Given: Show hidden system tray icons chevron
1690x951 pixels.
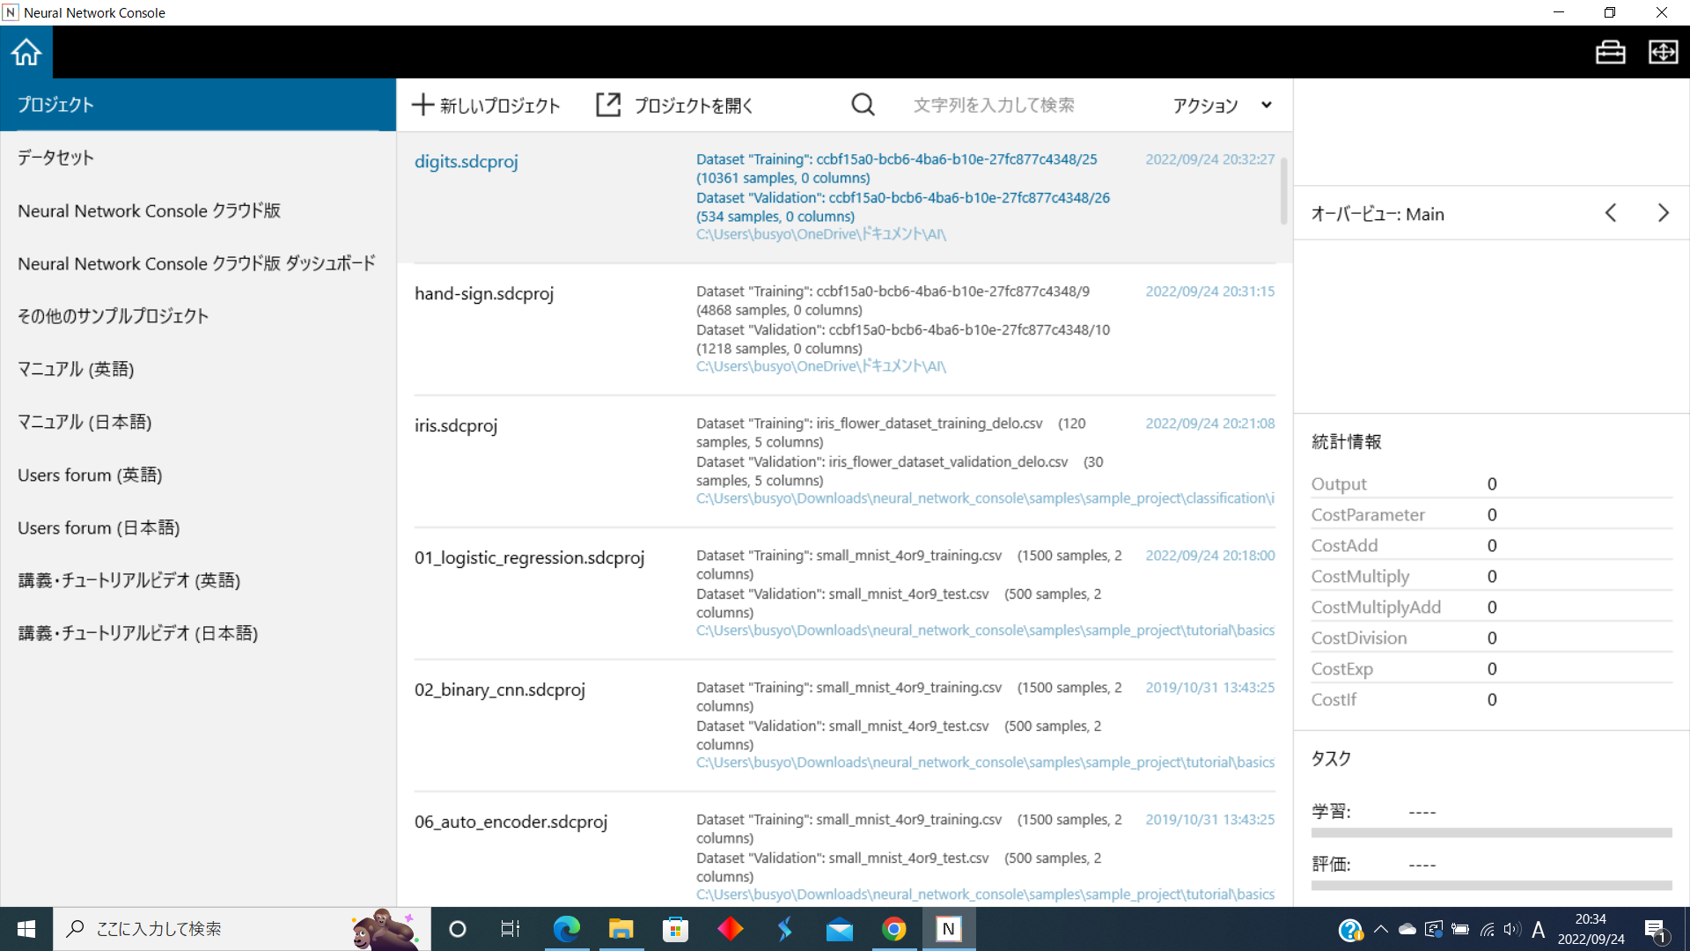Looking at the screenshot, I should click(x=1380, y=929).
